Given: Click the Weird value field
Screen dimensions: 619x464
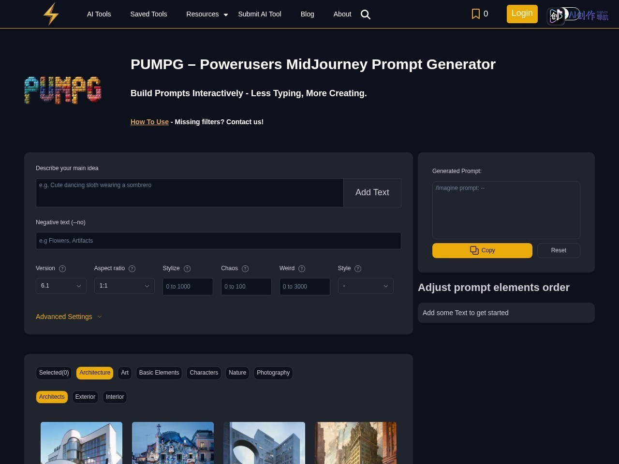Looking at the screenshot, I should [305, 287].
